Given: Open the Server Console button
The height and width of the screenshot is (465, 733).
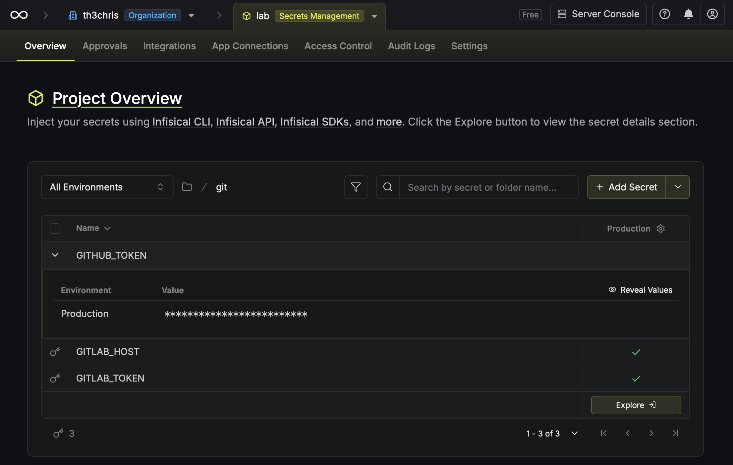Looking at the screenshot, I should [x=598, y=14].
